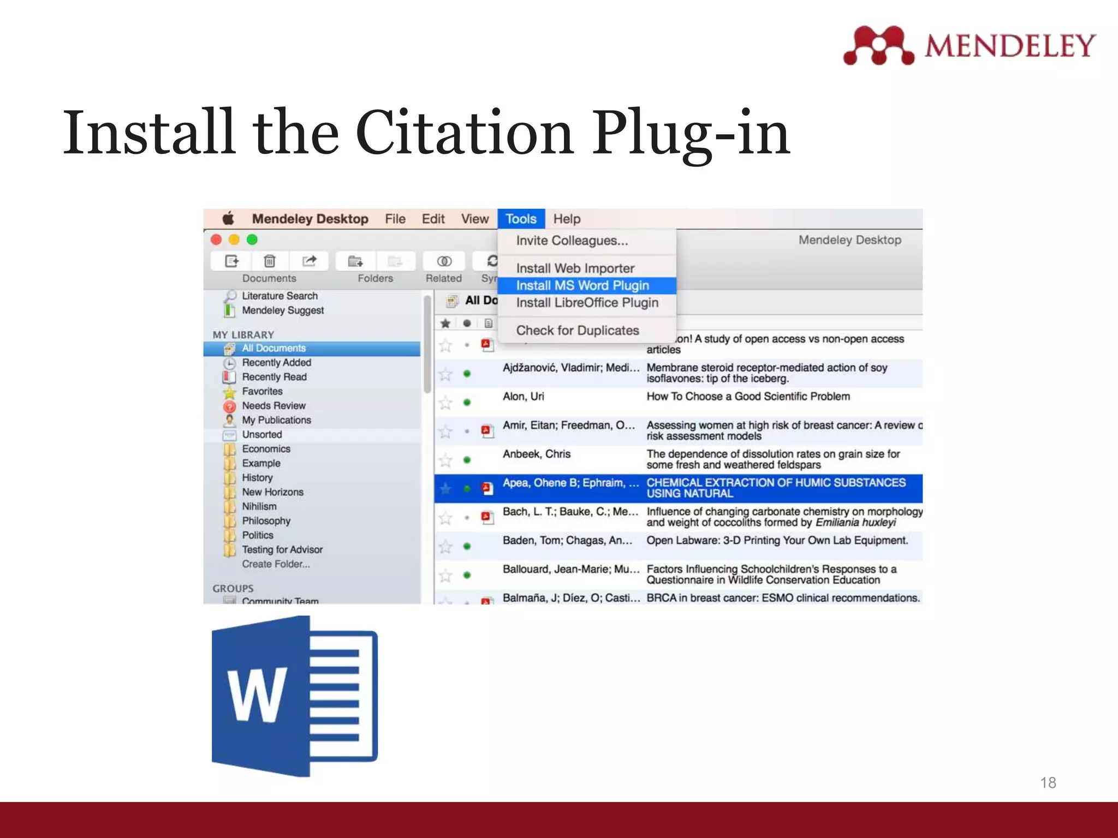The image size is (1118, 838).
Task: Star the Baden, Tom document
Action: [x=445, y=547]
